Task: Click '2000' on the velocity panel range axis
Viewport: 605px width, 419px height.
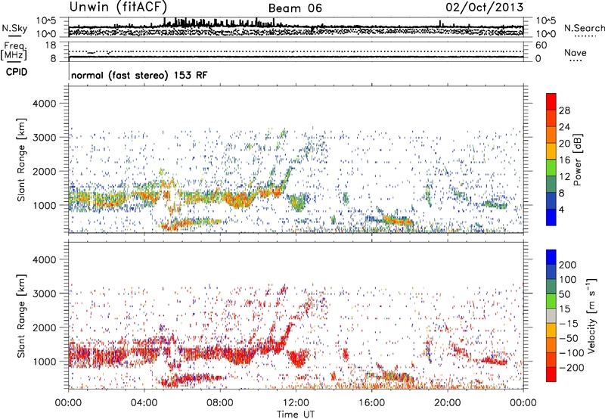Action: (45, 327)
